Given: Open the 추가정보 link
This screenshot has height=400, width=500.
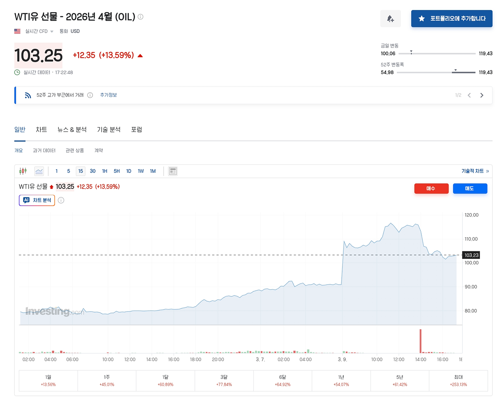Looking at the screenshot, I should click(x=108, y=95).
